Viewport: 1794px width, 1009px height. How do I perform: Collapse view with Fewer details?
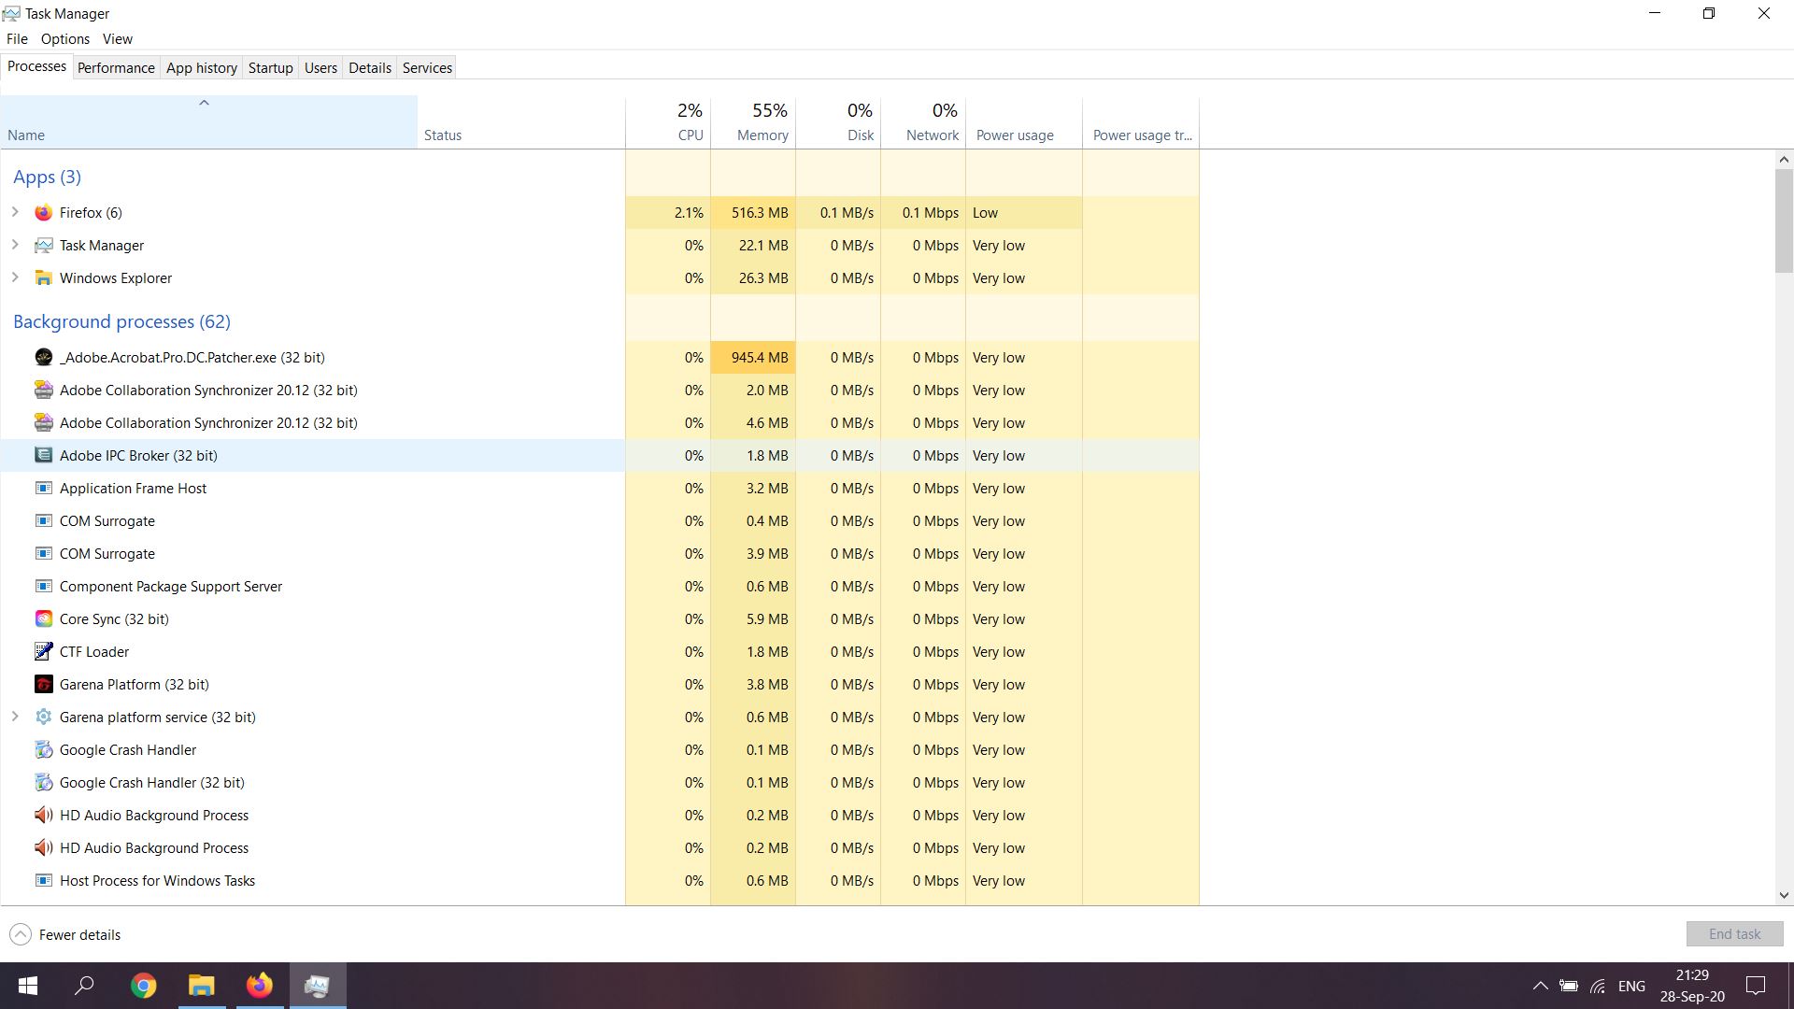[65, 934]
